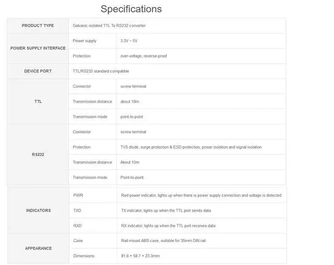334x265 pixels.
Task: Select the POWER SUPPLY INTERFACE header cell
Action: click(x=38, y=49)
